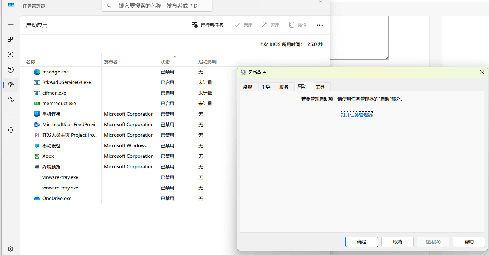Select Startup apps icon in sidebar
This screenshot has height=255, width=489.
pos(11,85)
